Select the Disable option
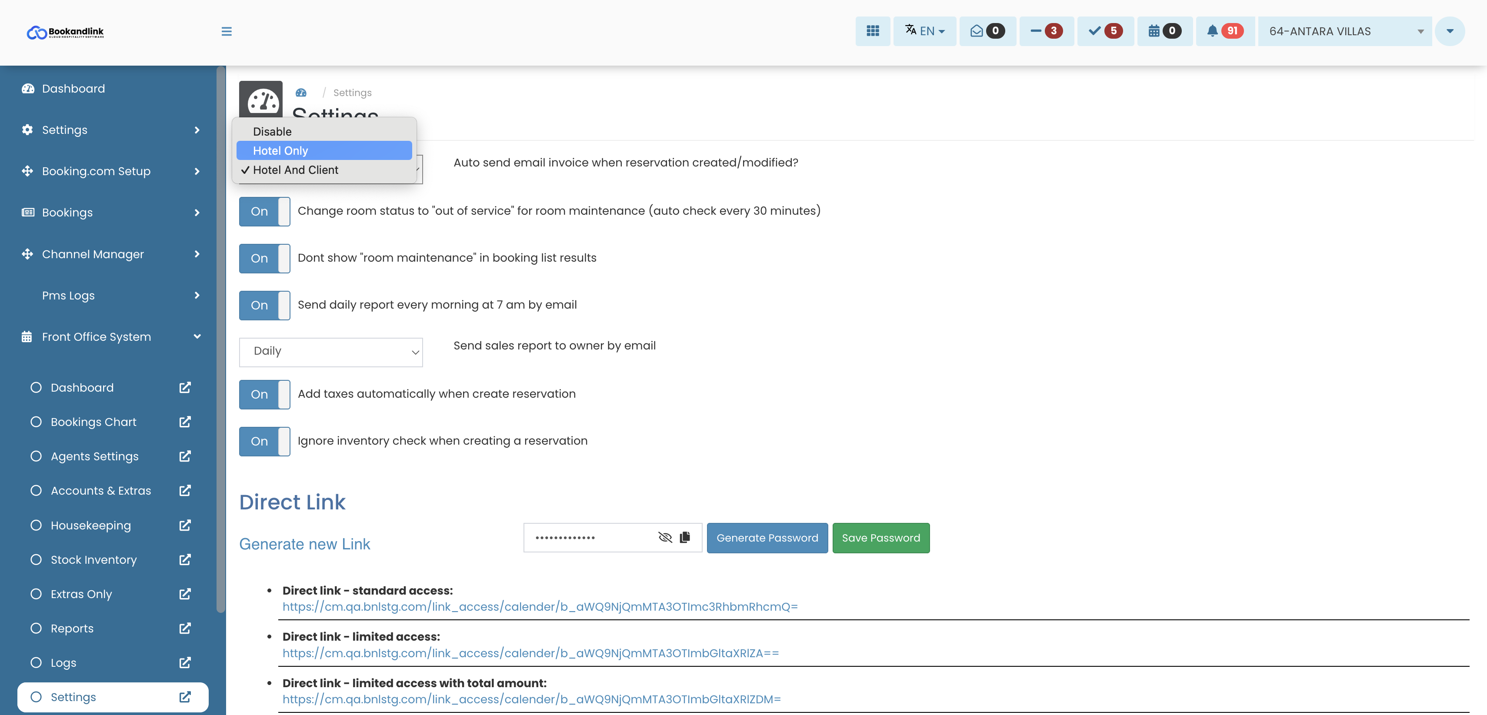Viewport: 1487px width, 715px height. (324, 132)
